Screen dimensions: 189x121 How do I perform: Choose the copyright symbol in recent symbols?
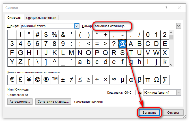37,80
